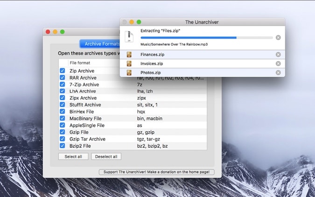The height and width of the screenshot is (197, 315).
Task: Remove Finances.zip from the queue
Action: coord(278,55)
